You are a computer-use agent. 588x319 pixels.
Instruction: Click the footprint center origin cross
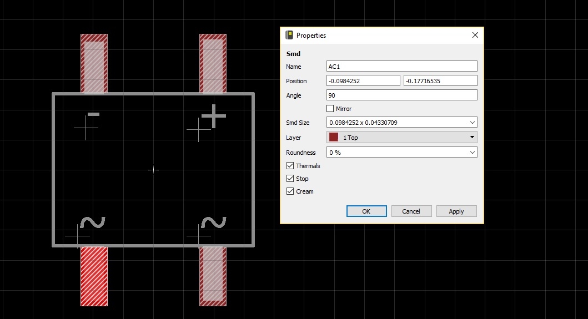coord(153,170)
